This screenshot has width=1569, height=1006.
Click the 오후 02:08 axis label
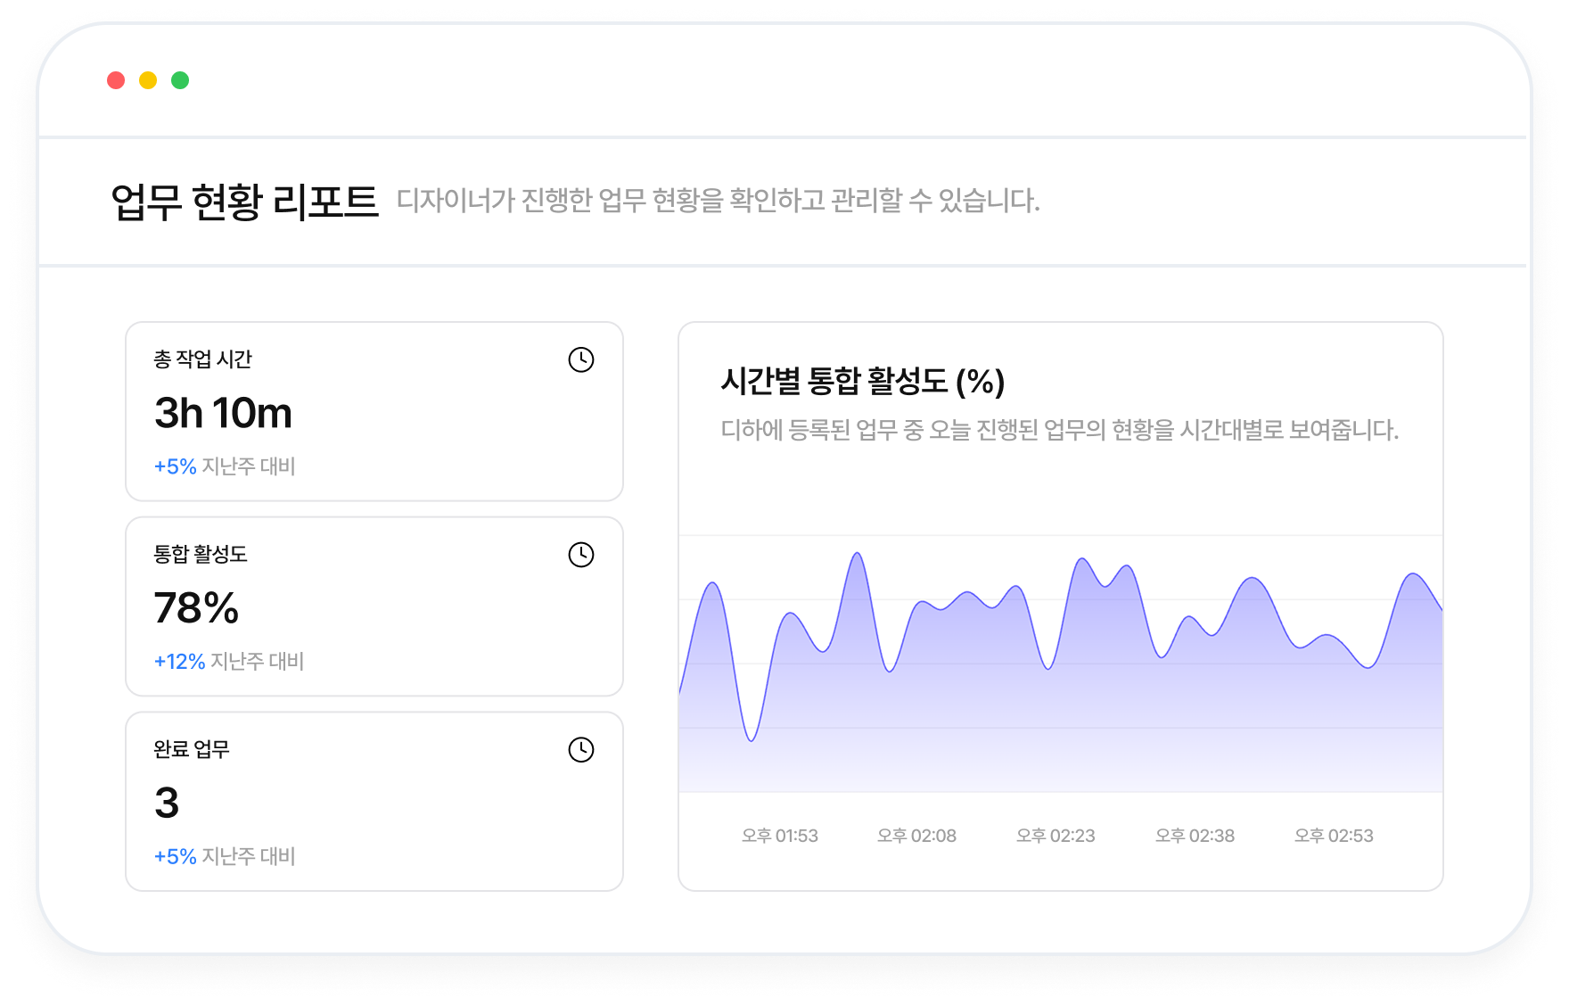pos(916,836)
